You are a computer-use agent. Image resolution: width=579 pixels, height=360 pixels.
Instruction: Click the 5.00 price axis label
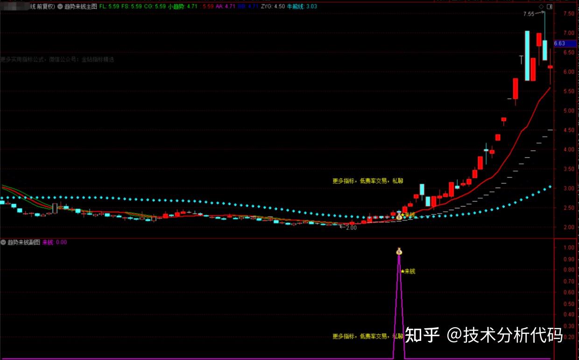click(x=568, y=111)
